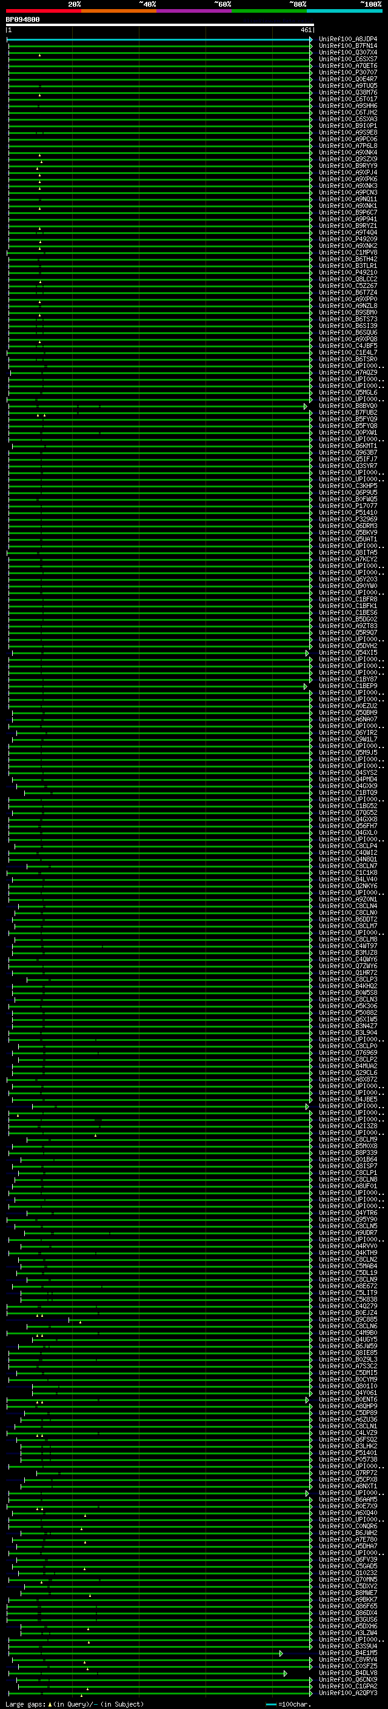Open hit UniRef100_P49210

click(x=347, y=273)
